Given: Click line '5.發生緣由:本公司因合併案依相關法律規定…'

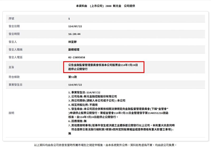Looking at the screenshot, I should pos(118,109).
